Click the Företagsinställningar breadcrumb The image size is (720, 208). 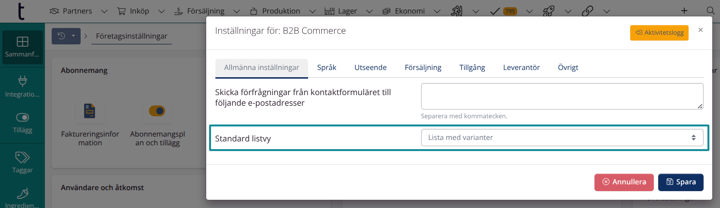(131, 36)
